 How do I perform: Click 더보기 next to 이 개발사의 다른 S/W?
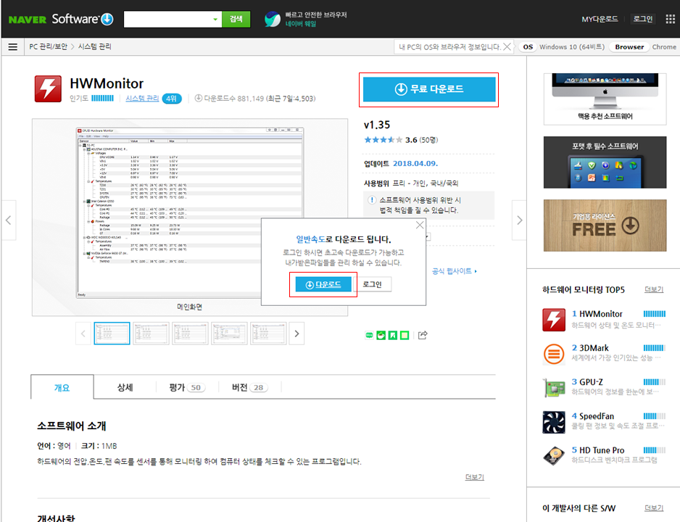point(654,507)
